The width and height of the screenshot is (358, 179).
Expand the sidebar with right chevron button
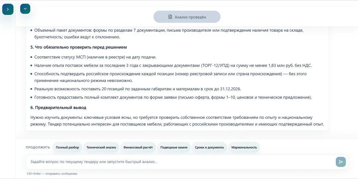[x=8, y=9]
